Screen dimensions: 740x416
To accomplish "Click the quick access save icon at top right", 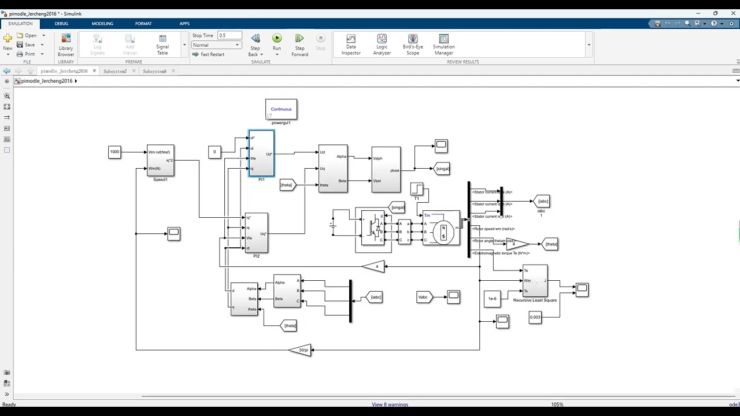I will click(x=657, y=24).
